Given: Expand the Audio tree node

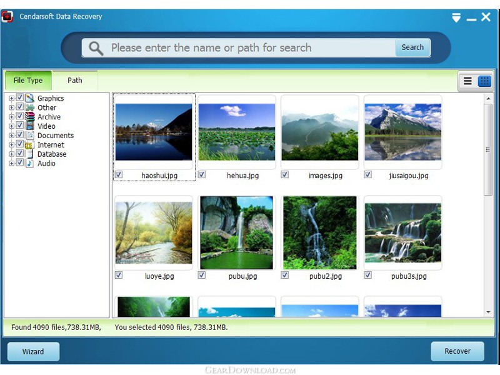Looking at the screenshot, I should [11, 163].
